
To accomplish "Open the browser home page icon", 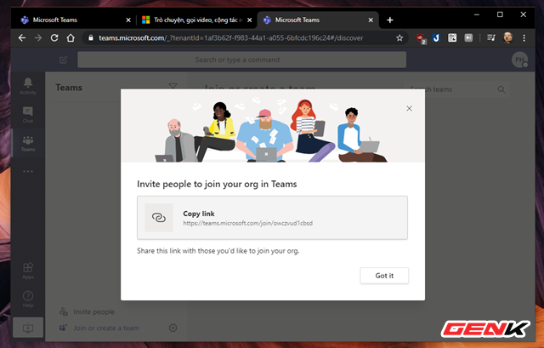I will point(71,37).
